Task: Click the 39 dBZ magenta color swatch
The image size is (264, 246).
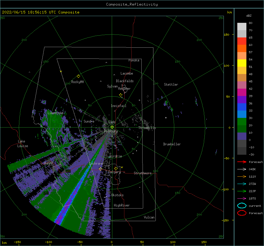Action: (242, 92)
